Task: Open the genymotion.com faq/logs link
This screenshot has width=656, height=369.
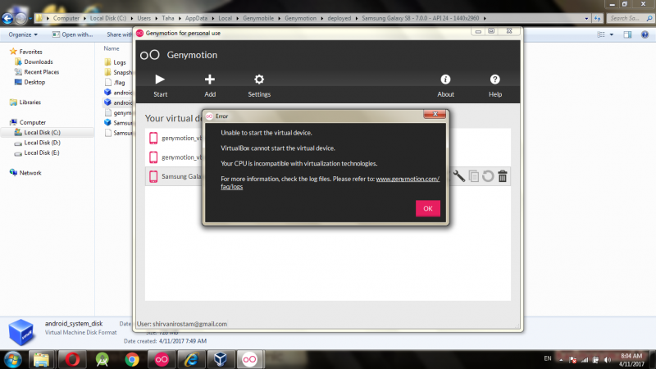Action: 408,179
